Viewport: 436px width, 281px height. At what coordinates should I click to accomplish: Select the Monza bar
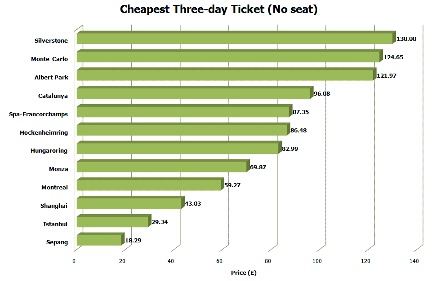tap(162, 167)
